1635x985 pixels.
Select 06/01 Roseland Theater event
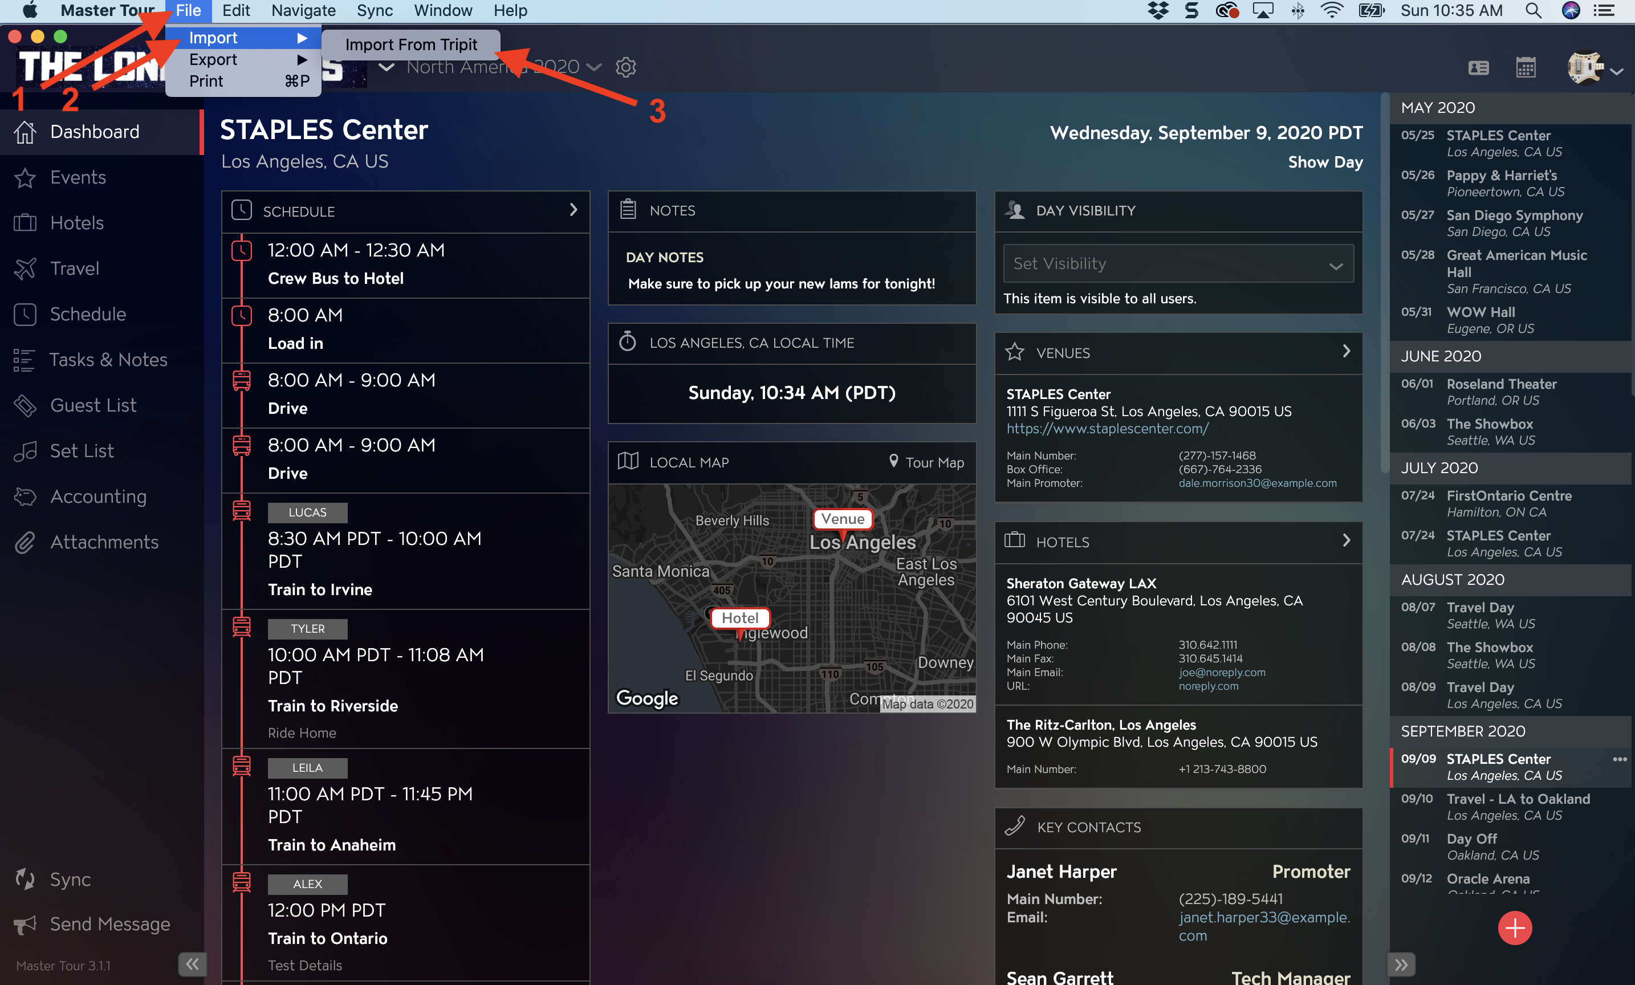tap(1510, 392)
